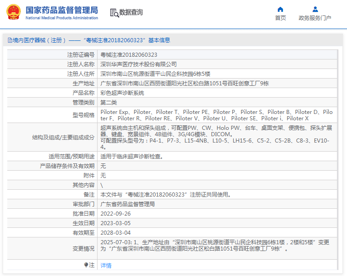
Task: Select the product name 彩色超声诊断系统 cell
Action: [x=122, y=93]
